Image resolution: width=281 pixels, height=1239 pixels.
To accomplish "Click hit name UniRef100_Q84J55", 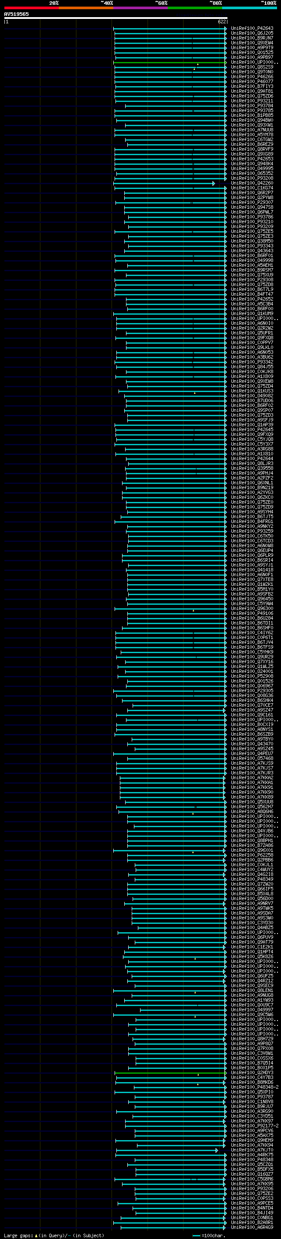I will [x=252, y=367].
